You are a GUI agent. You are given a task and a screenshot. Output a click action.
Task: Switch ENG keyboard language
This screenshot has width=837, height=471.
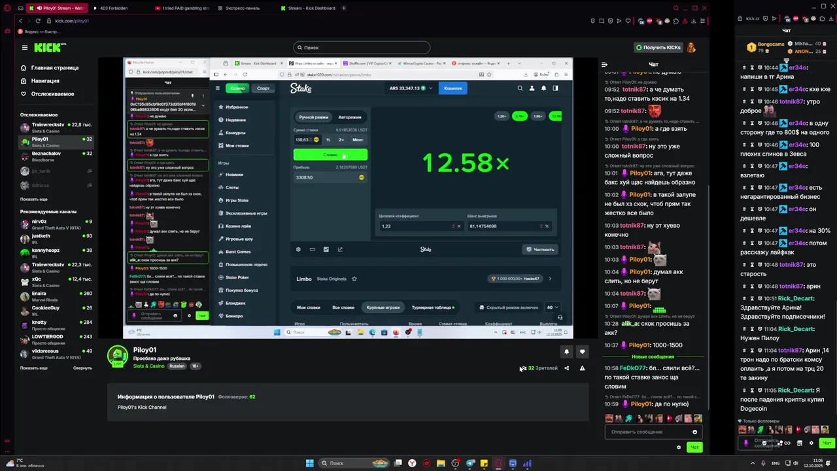click(x=776, y=463)
